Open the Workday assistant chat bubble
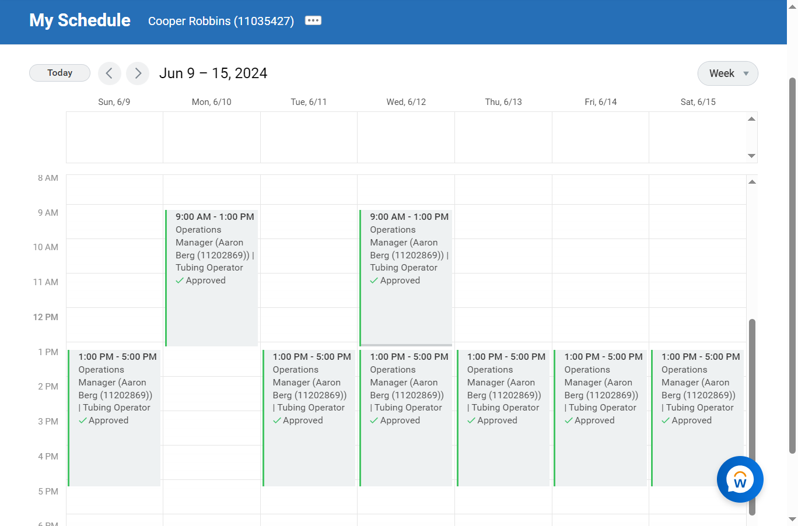798x526 pixels. click(740, 479)
